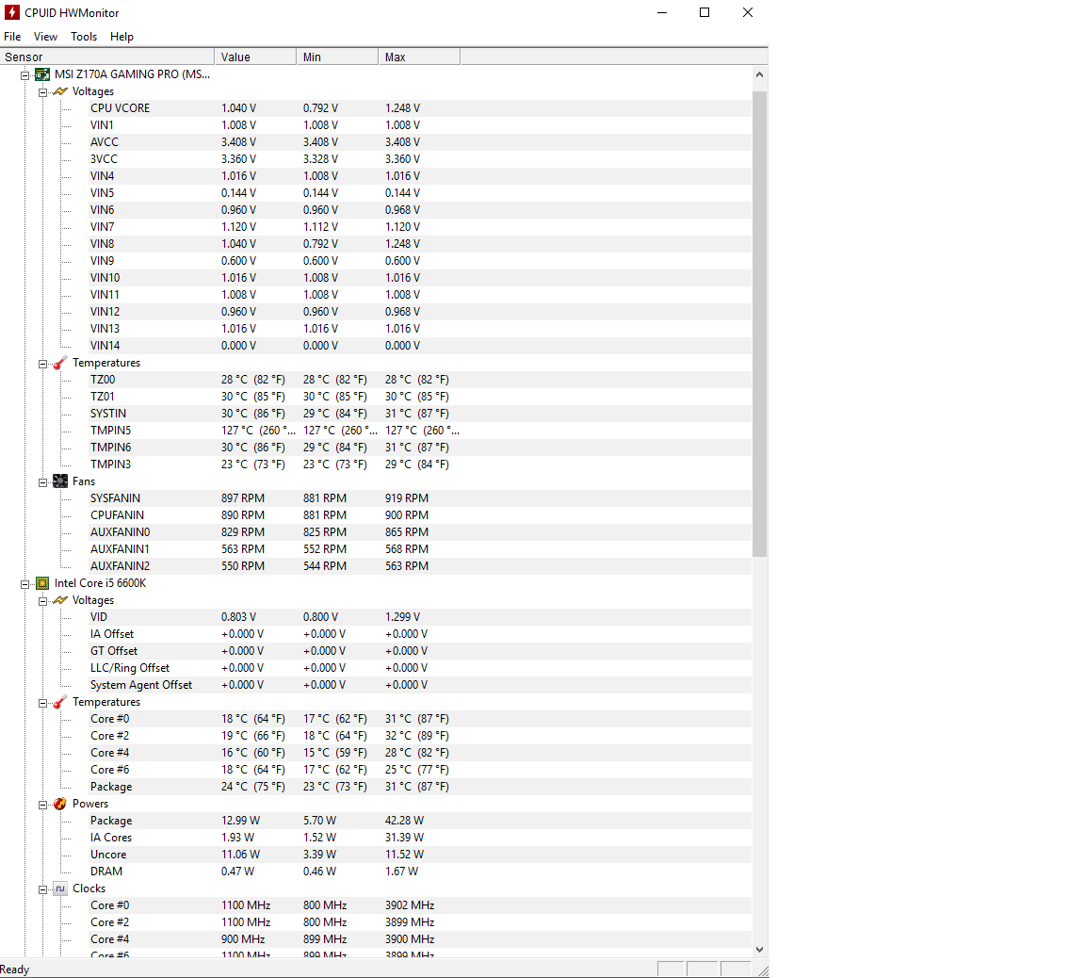This screenshot has height=978, width=1085.
Task: Collapse the Powers group
Action: (x=43, y=805)
